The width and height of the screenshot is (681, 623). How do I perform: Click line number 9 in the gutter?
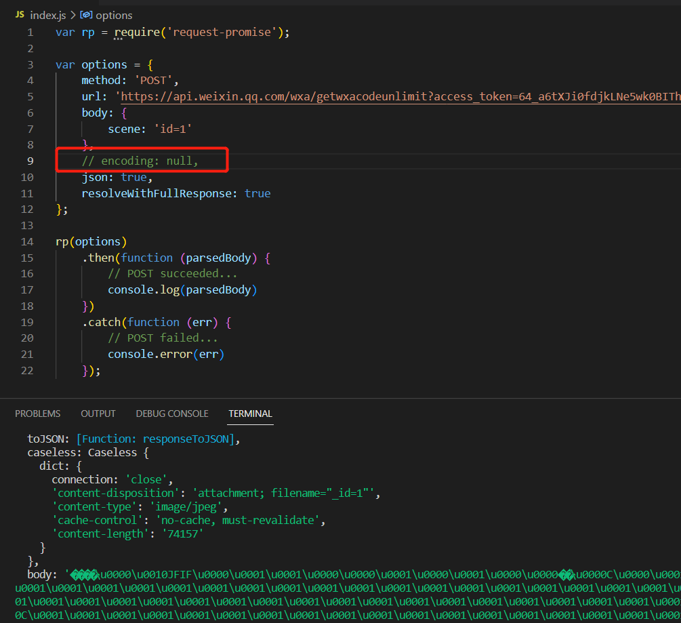click(30, 161)
